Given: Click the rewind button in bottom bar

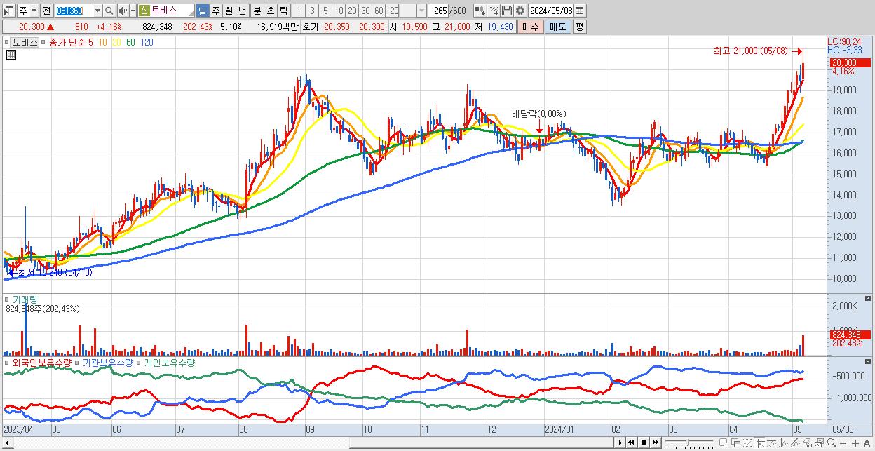Looking at the screenshot, I should (x=631, y=443).
